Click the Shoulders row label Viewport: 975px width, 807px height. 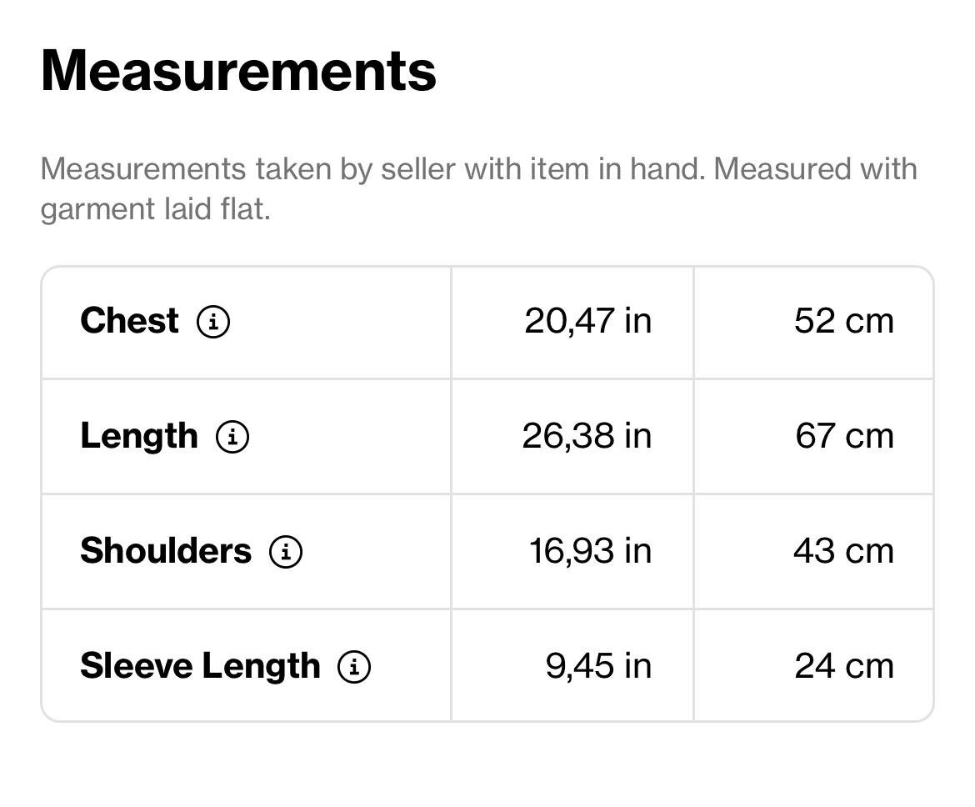coord(166,551)
